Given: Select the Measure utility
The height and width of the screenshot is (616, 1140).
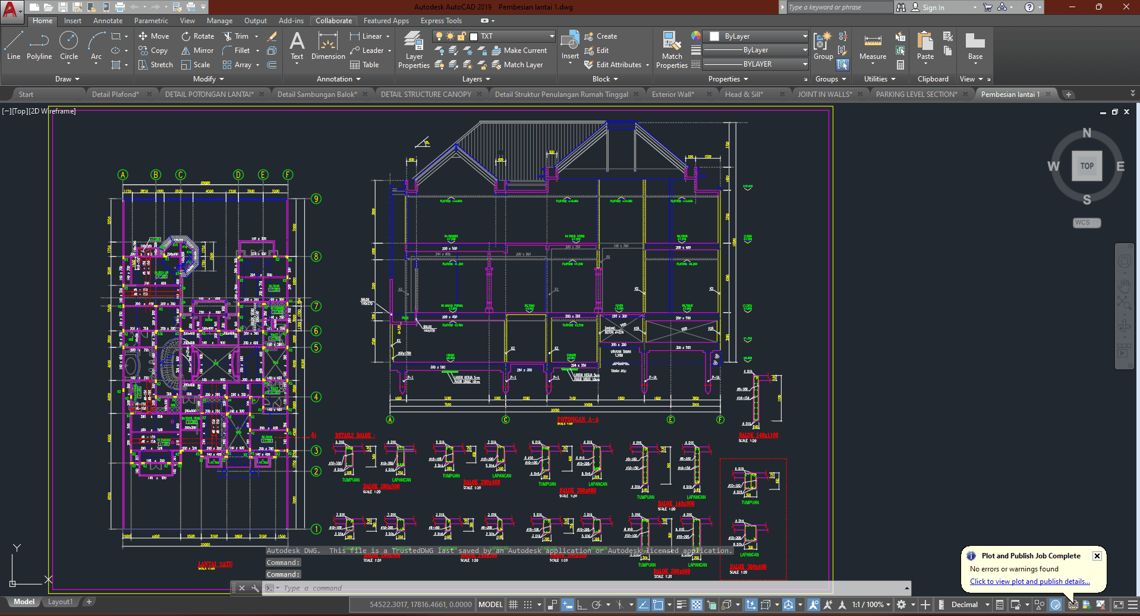Looking at the screenshot, I should tap(873, 48).
